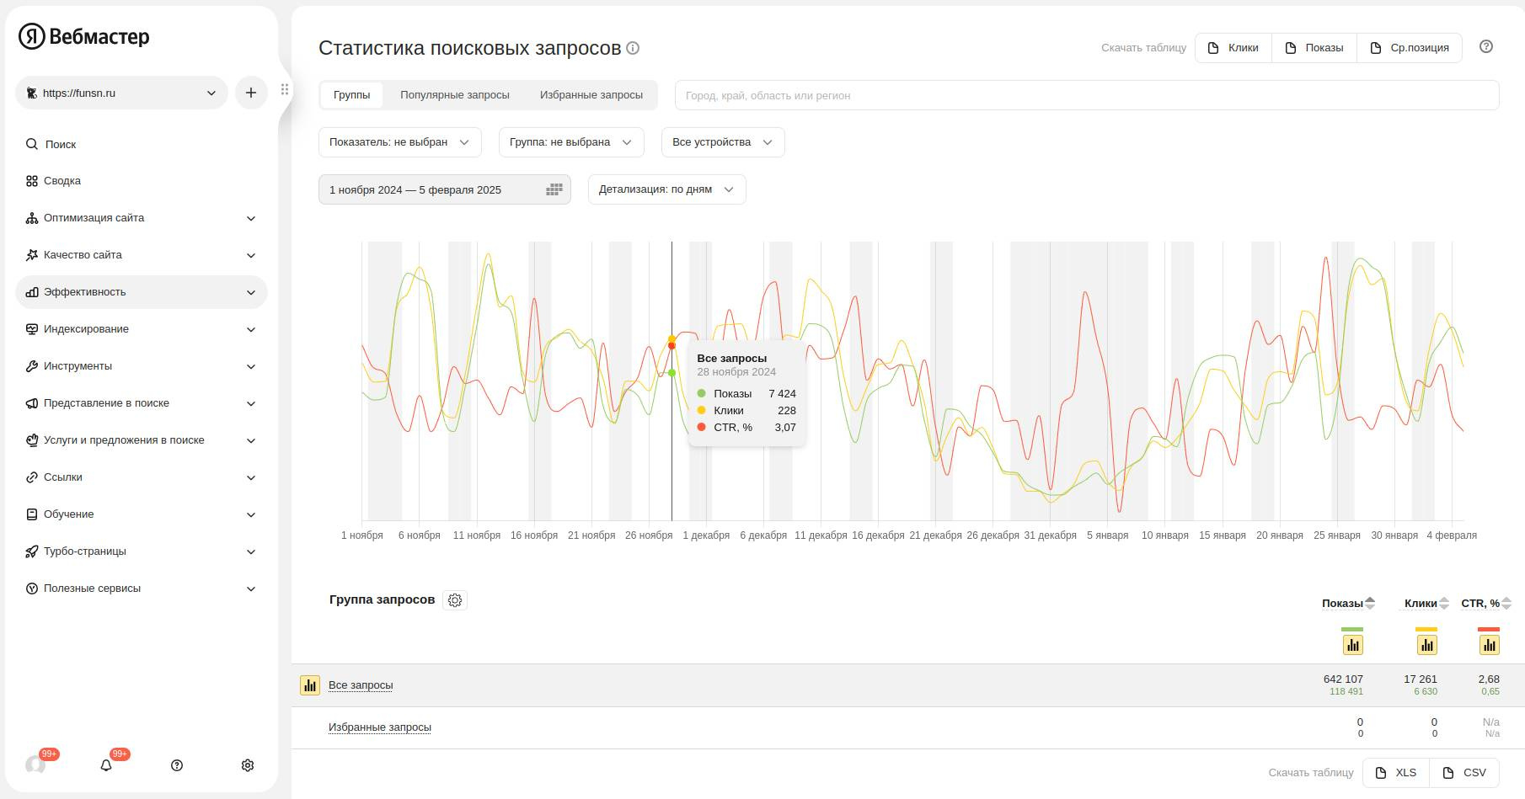Viewport: 1525px width, 799px height.
Task: Click the green Показы color indicator
Action: point(1351,629)
